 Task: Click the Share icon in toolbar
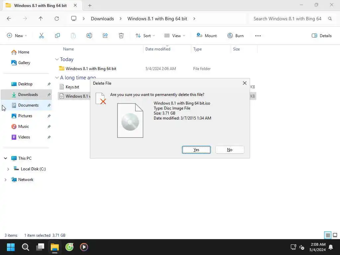point(105,36)
